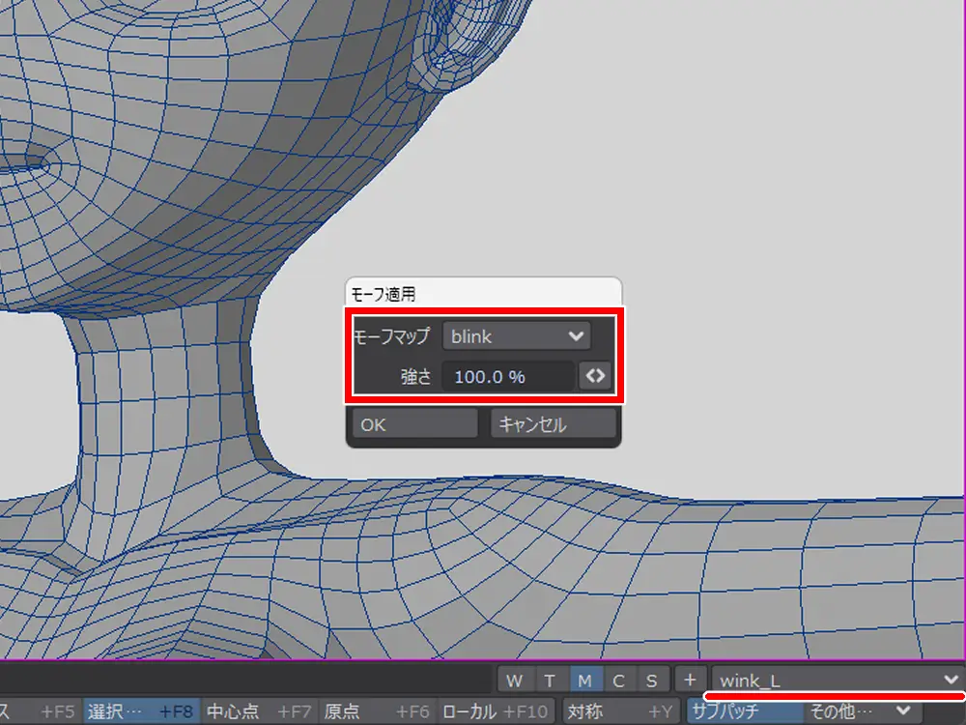Select the S selection set button
Viewport: 966px width, 725px height.
[652, 681]
